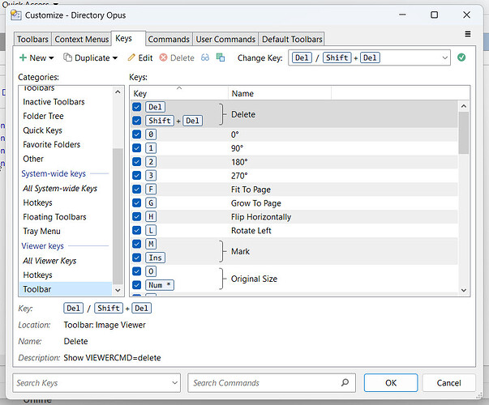Viewport: 489px width, 405px height.
Task: Click into the Search Keys field
Action: click(97, 382)
